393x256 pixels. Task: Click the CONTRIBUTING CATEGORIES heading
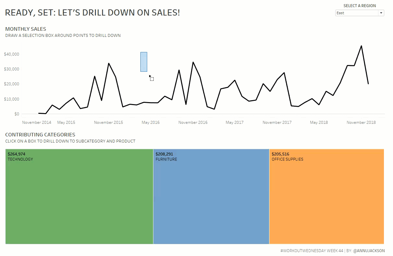click(40, 135)
